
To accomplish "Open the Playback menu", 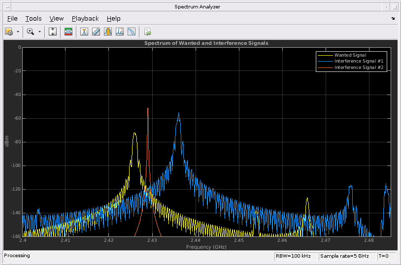I will [x=85, y=19].
